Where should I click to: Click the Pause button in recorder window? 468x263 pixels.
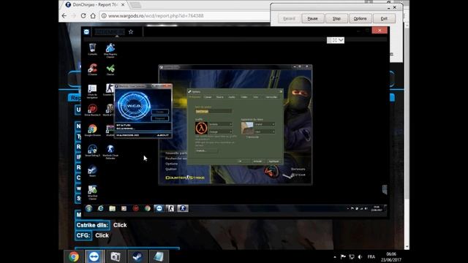[312, 18]
